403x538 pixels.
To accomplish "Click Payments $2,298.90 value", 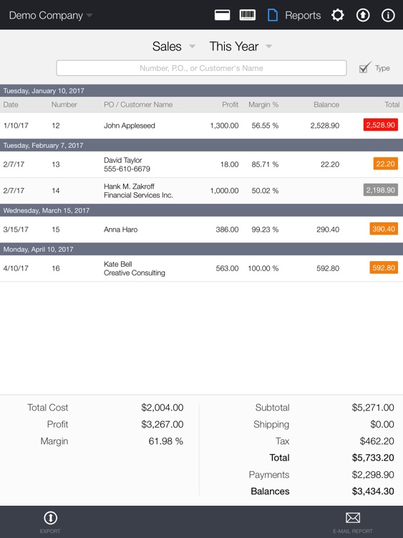I will click(373, 475).
